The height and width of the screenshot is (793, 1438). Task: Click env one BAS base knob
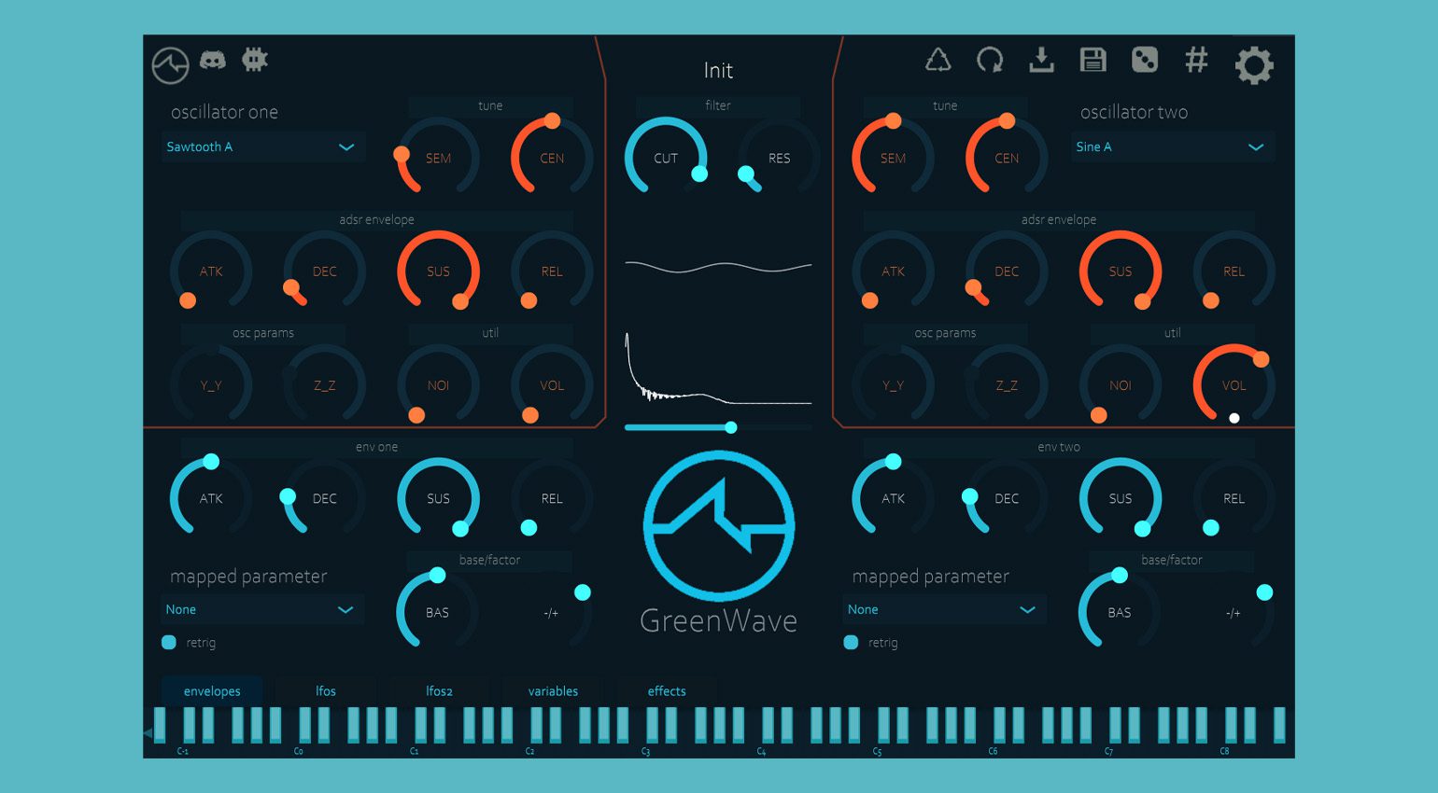pyautogui.click(x=437, y=612)
